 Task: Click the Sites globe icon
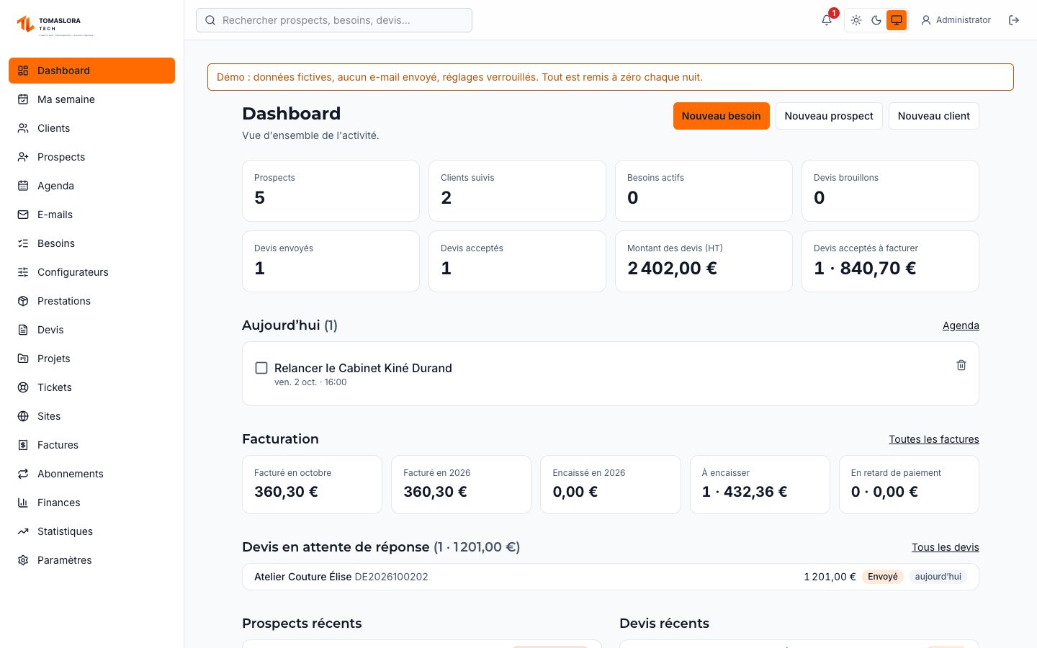[x=23, y=416]
